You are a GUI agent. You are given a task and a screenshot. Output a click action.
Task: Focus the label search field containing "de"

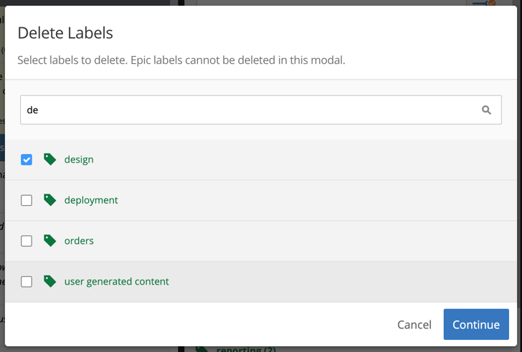(261, 110)
